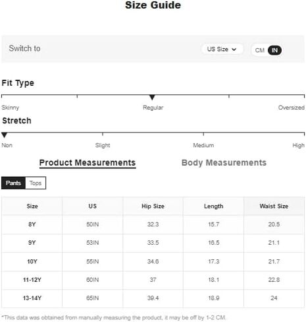Select the Pants button
The height and width of the screenshot is (322, 306).
click(x=13, y=183)
